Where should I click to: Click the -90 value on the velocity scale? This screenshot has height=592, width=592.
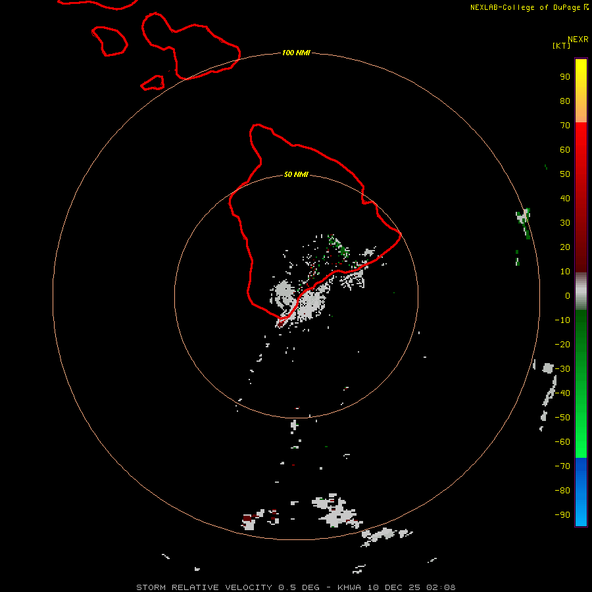pos(562,515)
